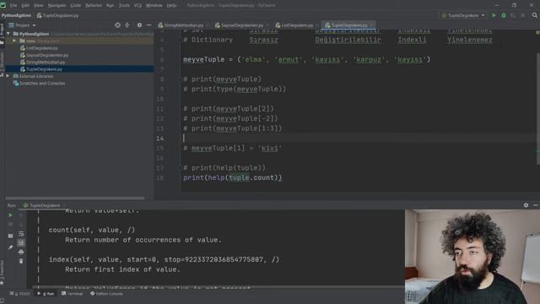Open the Window menu
The image size is (540, 304).
(x=154, y=5)
